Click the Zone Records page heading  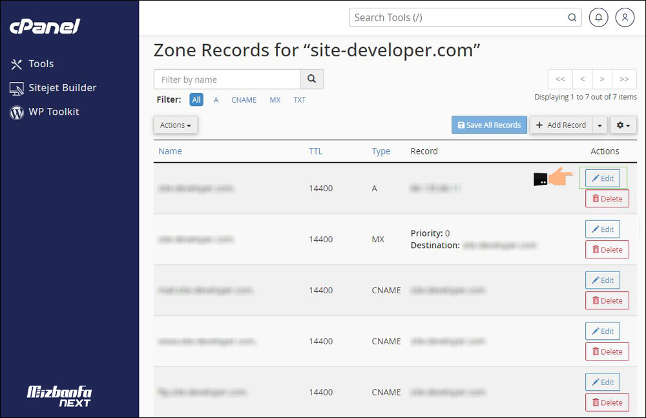point(317,50)
